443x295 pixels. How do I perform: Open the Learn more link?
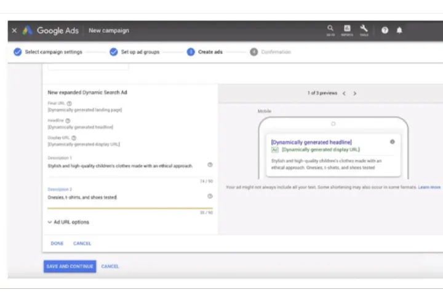pyautogui.click(x=429, y=187)
